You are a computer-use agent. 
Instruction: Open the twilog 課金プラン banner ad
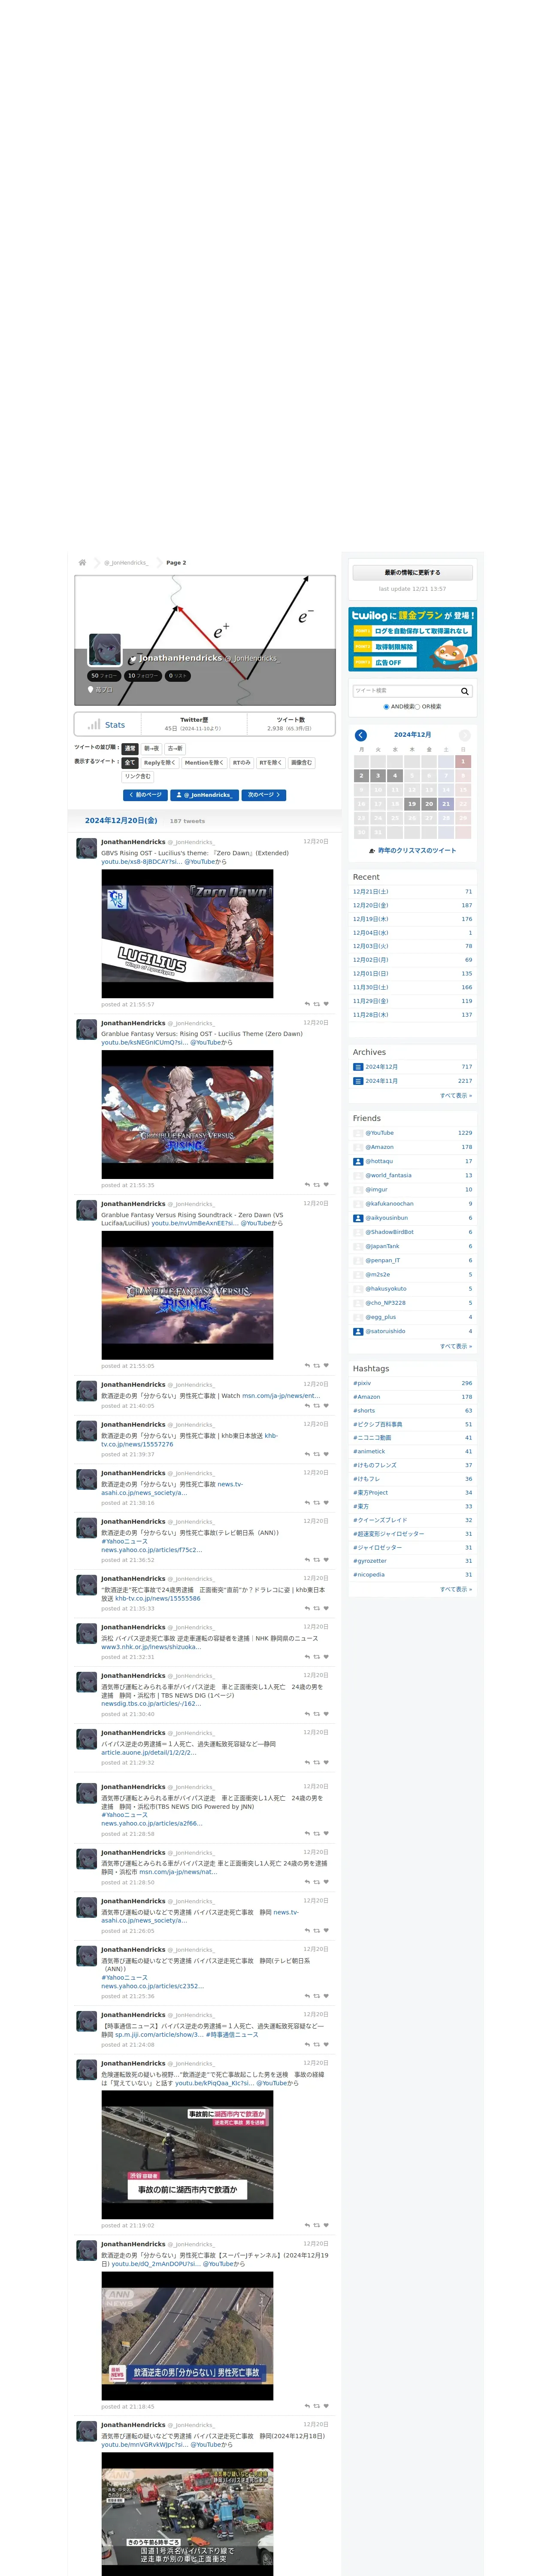point(412,639)
